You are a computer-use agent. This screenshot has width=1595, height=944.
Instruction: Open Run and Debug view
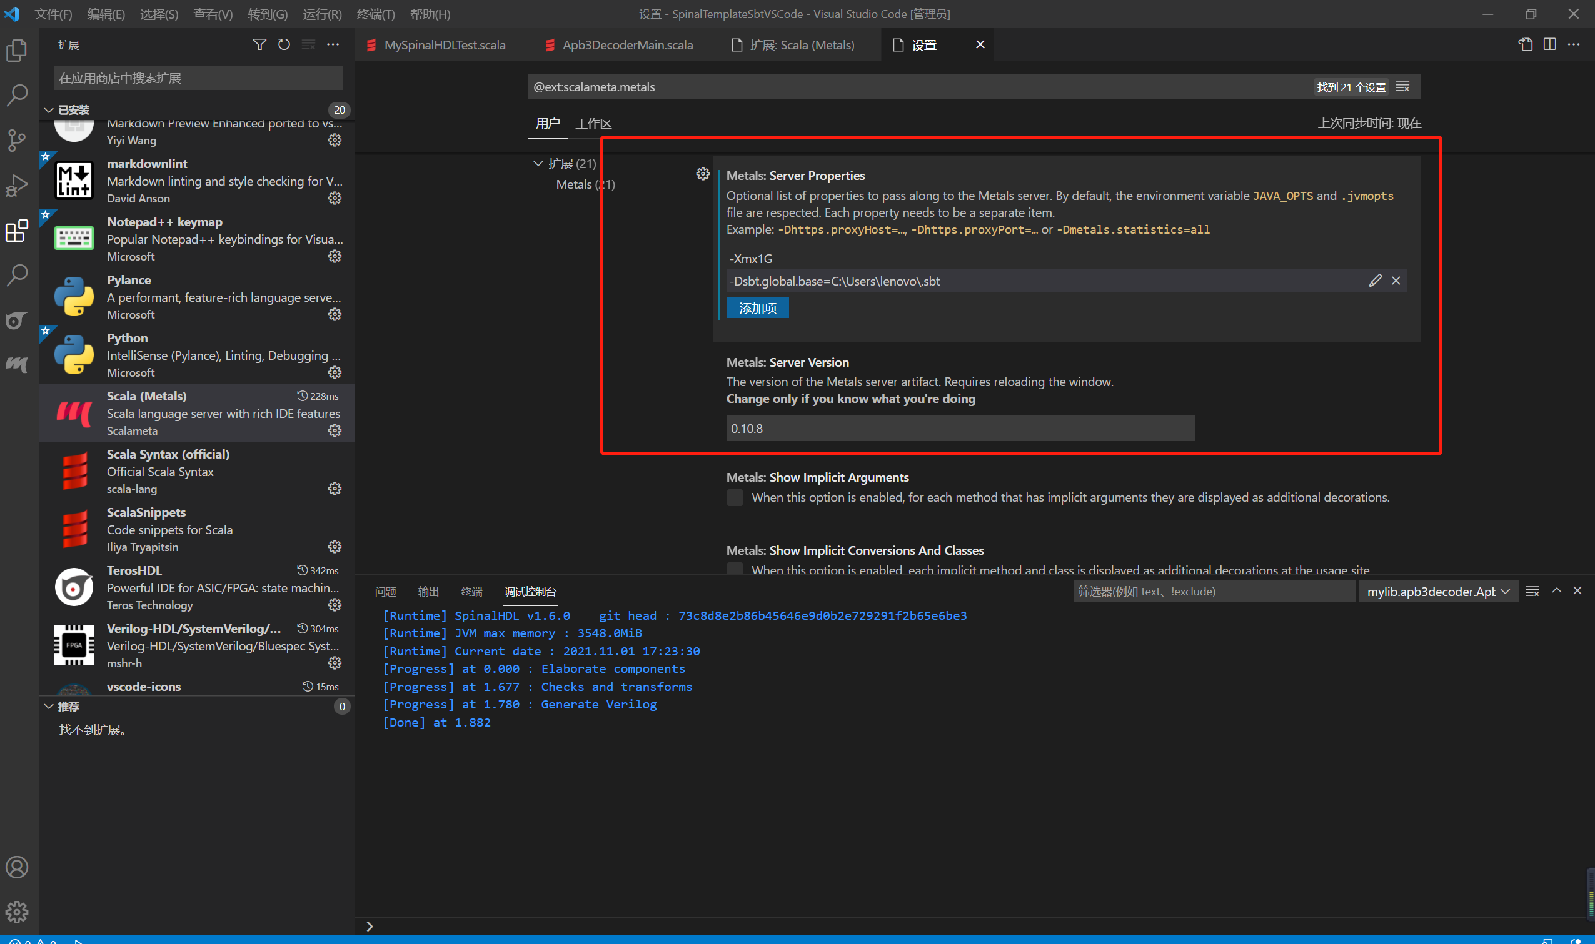pyautogui.click(x=17, y=186)
